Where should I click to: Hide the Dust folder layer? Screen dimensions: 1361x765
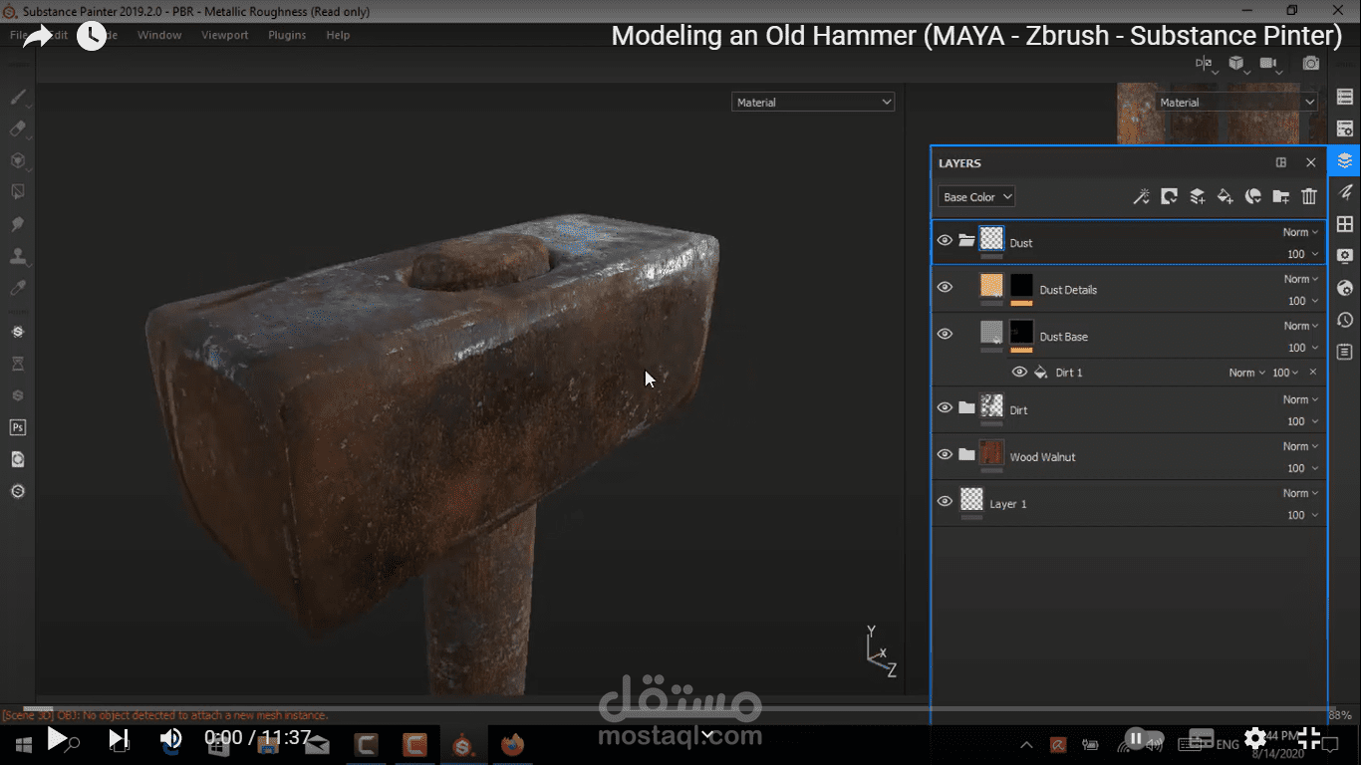pos(945,240)
